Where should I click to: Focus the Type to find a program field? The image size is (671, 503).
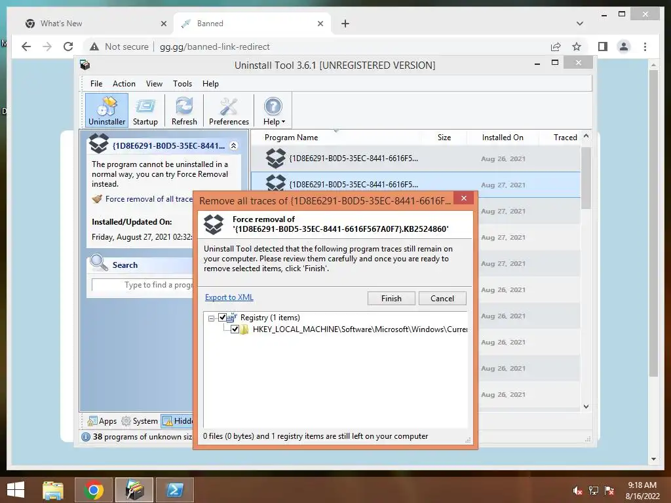(142, 285)
